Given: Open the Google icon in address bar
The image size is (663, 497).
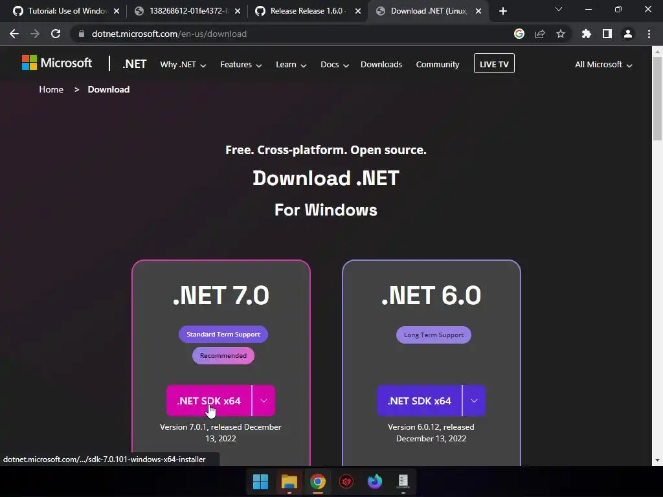Looking at the screenshot, I should [519, 34].
